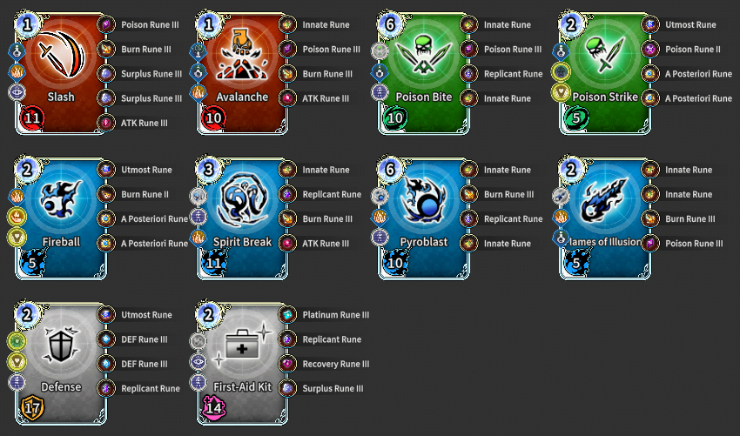The height and width of the screenshot is (436, 740).
Task: Select the Recovery Rune III gem icon
Action: 287,364
